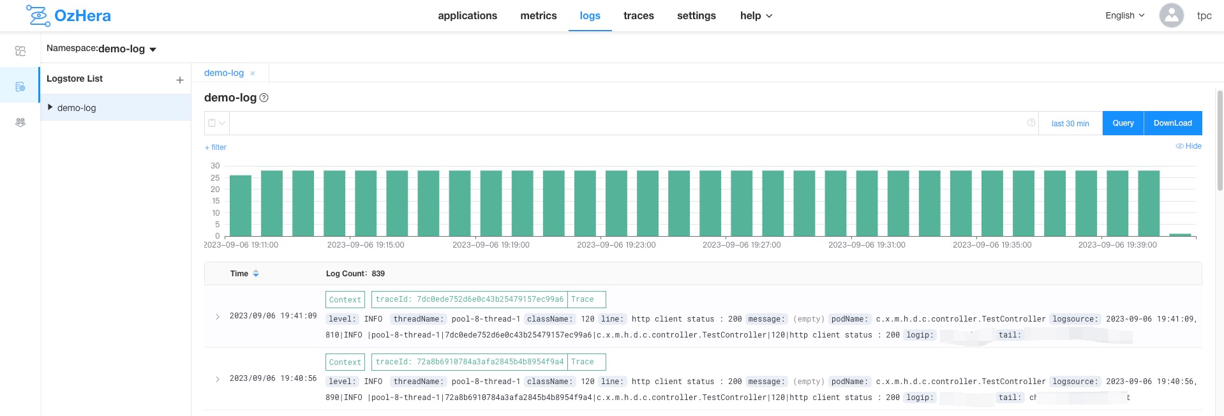Open the third sidebar icon
The height and width of the screenshot is (416, 1224).
click(x=20, y=122)
